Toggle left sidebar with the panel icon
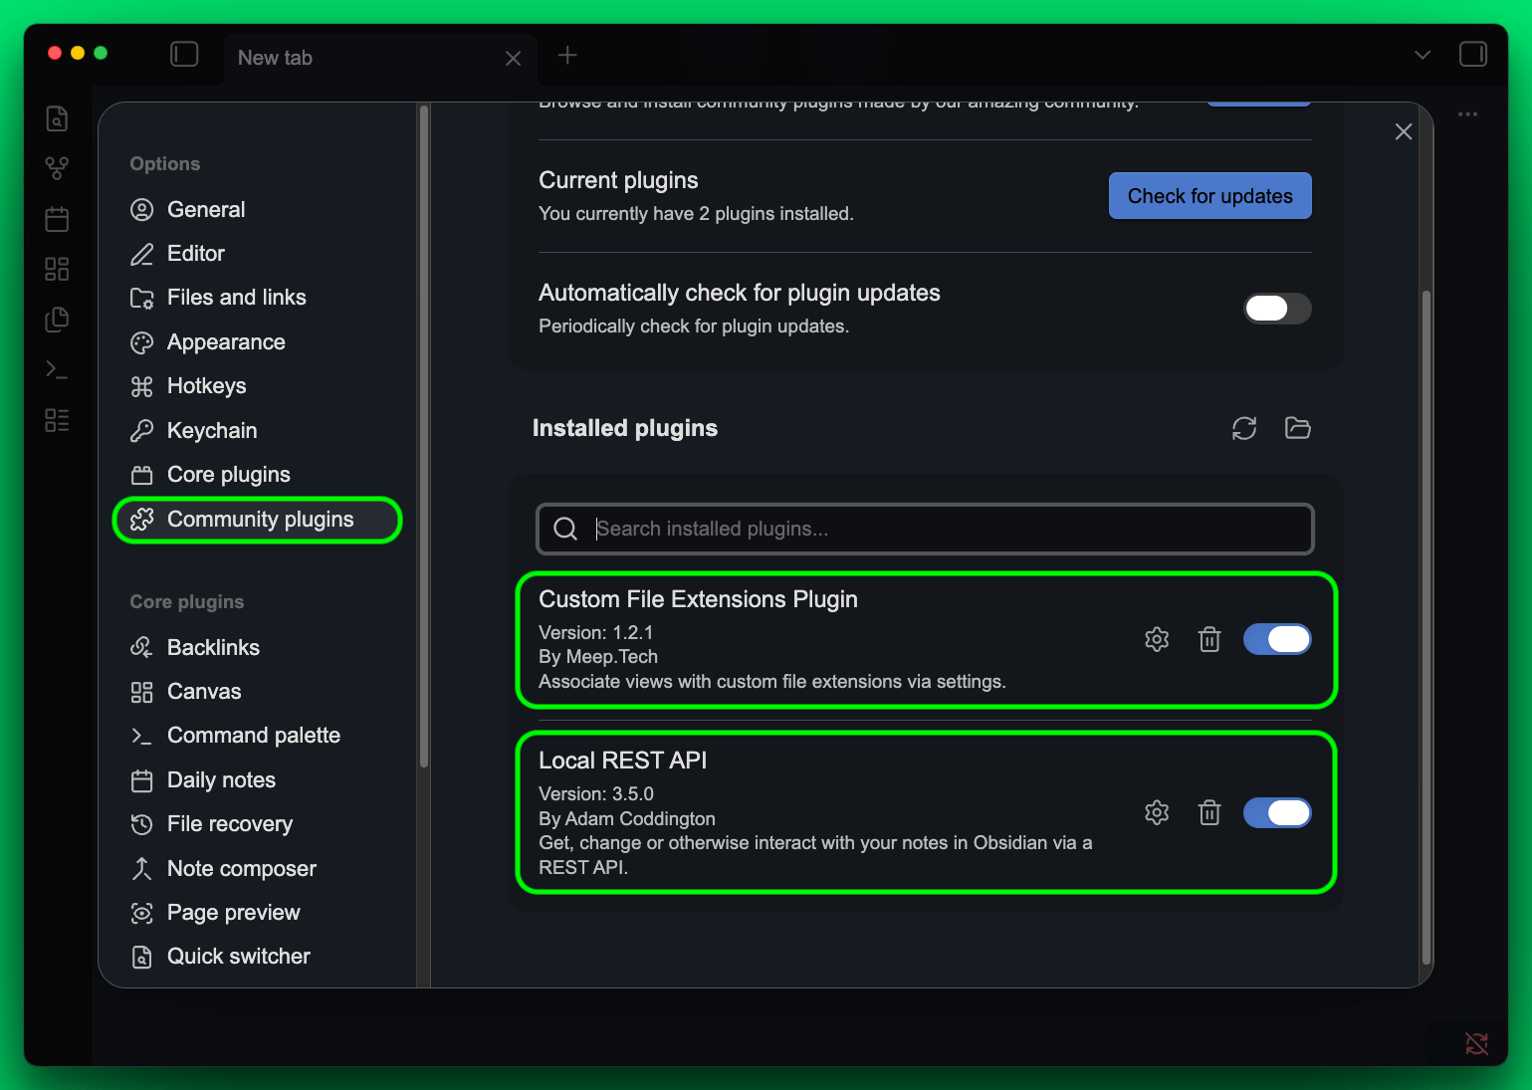The width and height of the screenshot is (1532, 1090). tap(184, 54)
